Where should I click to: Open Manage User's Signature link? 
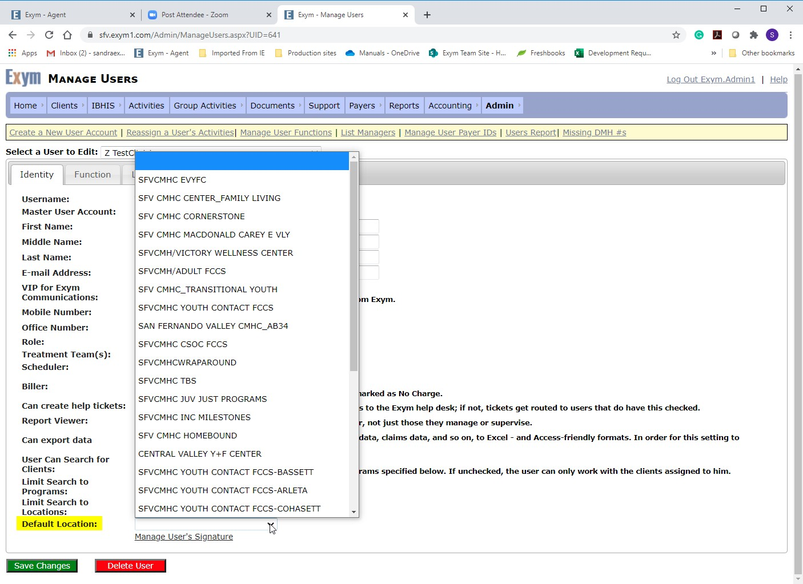tap(184, 537)
